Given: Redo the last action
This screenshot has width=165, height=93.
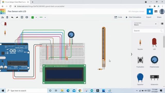Looking at the screenshot, I should pyautogui.click(x=17, y=17).
